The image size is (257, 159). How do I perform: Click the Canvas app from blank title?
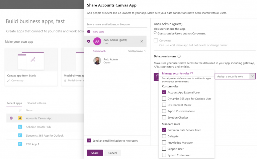coord(21,75)
